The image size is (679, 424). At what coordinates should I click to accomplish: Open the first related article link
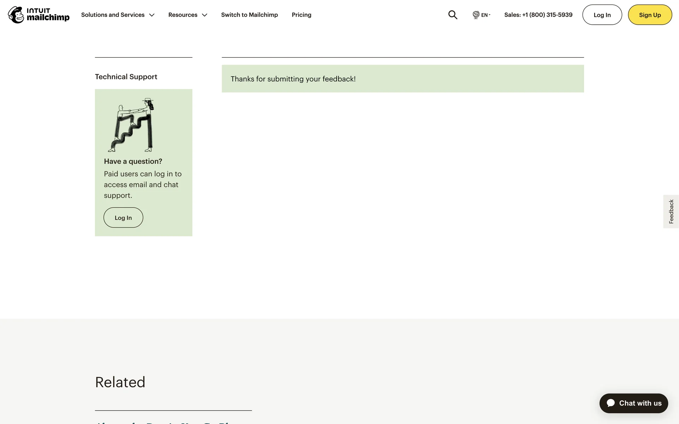tap(166, 422)
